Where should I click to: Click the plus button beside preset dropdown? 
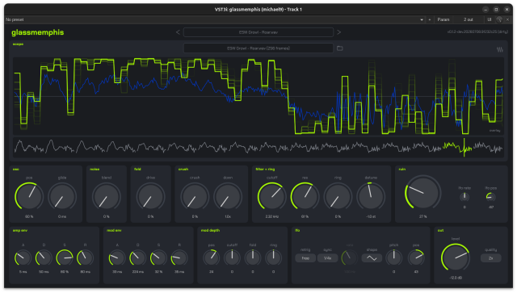429,19
